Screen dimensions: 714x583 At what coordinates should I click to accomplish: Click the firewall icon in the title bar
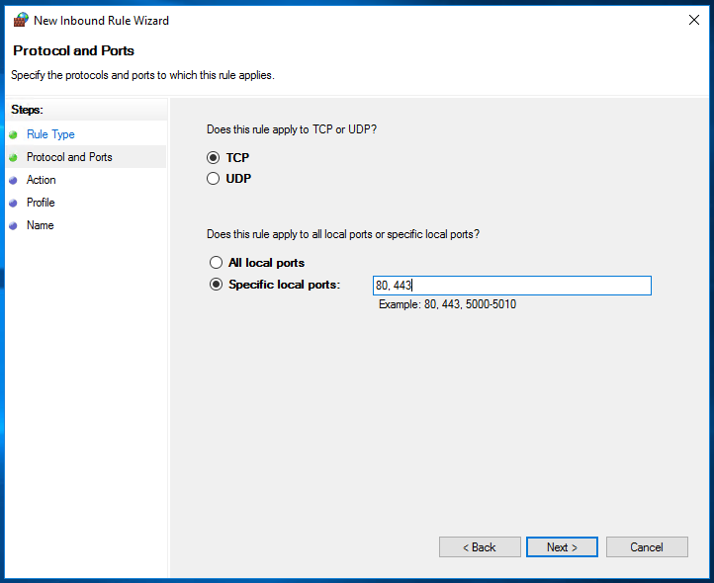tap(21, 20)
